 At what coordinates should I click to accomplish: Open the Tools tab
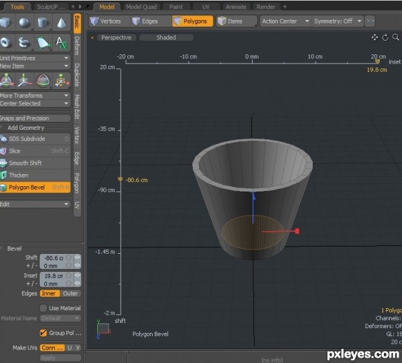tap(17, 7)
